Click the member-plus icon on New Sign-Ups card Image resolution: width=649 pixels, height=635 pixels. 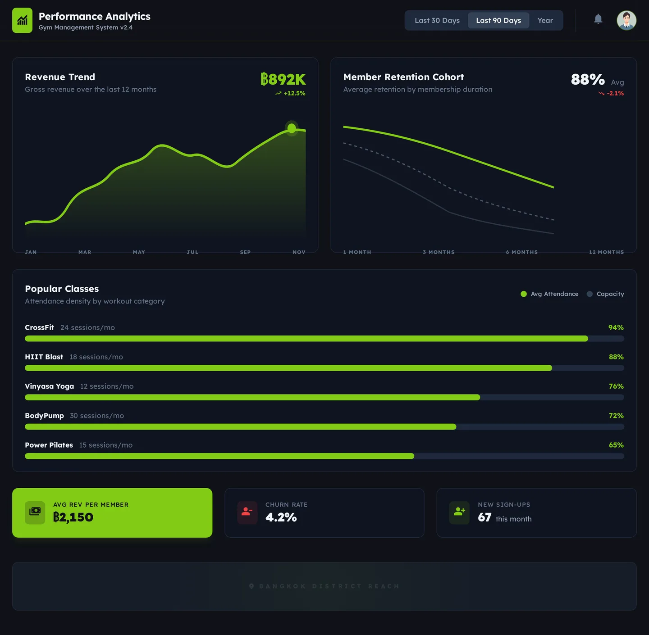(459, 513)
